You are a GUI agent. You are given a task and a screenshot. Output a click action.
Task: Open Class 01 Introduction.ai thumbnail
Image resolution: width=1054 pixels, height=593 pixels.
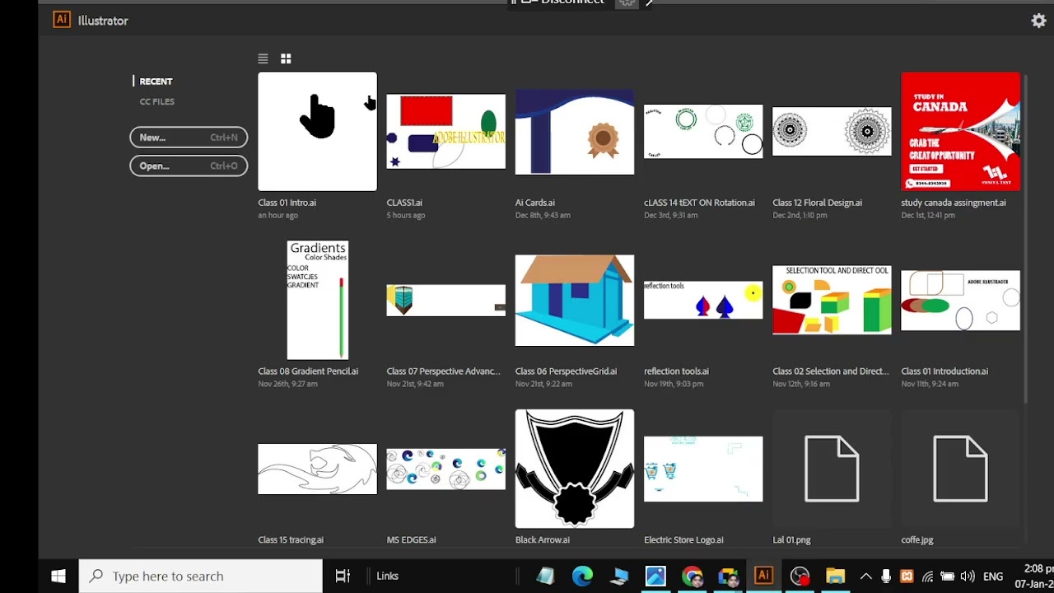pos(960,301)
